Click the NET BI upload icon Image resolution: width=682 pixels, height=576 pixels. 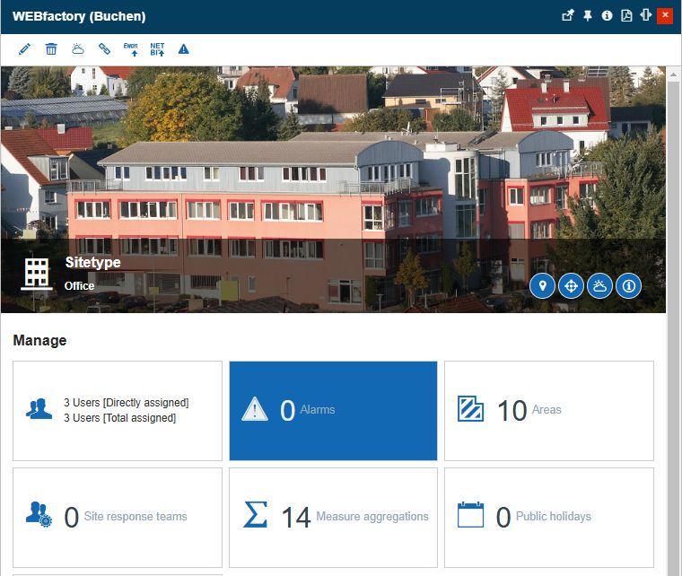[157, 48]
